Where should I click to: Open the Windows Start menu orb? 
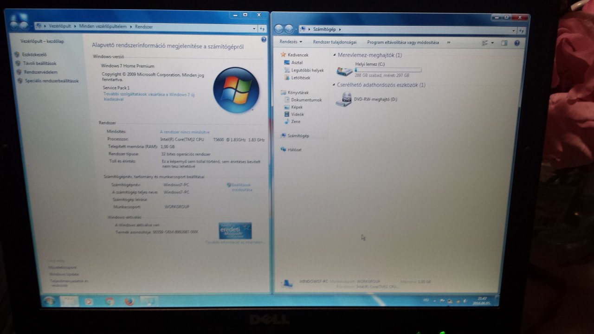click(x=49, y=301)
